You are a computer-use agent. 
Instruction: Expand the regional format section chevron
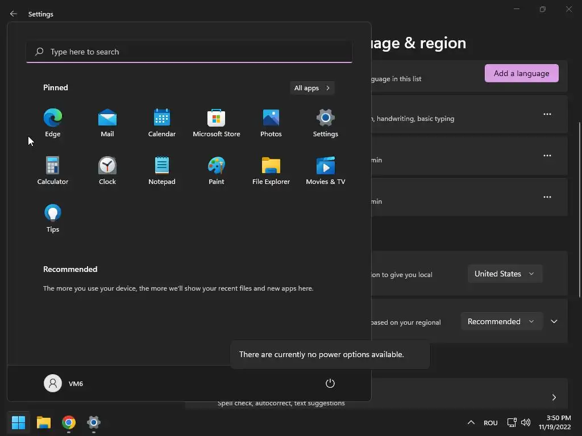click(554, 321)
